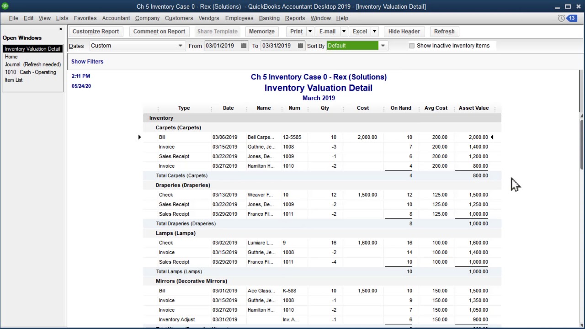Open the View menu

[44, 18]
